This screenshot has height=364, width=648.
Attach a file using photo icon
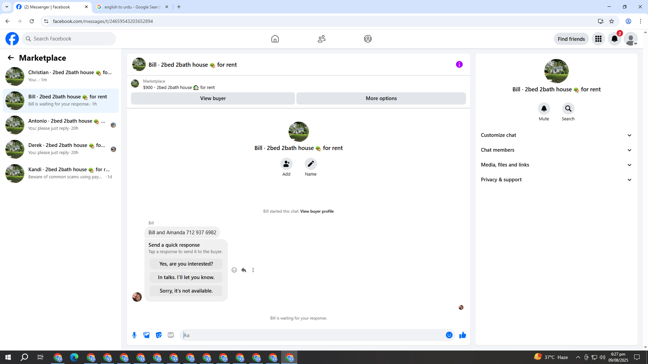click(146, 335)
